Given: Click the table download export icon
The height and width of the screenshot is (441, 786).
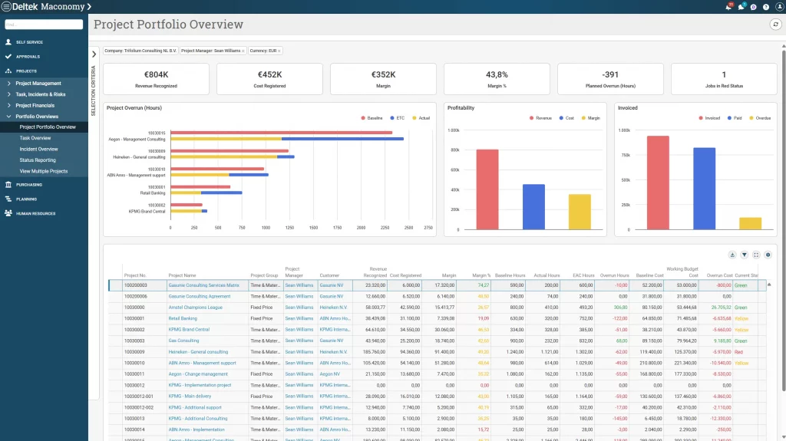Looking at the screenshot, I should [732, 255].
